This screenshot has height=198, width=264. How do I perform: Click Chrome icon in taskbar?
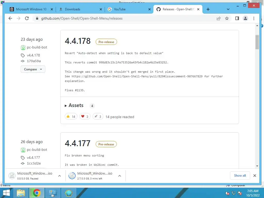click(37, 193)
